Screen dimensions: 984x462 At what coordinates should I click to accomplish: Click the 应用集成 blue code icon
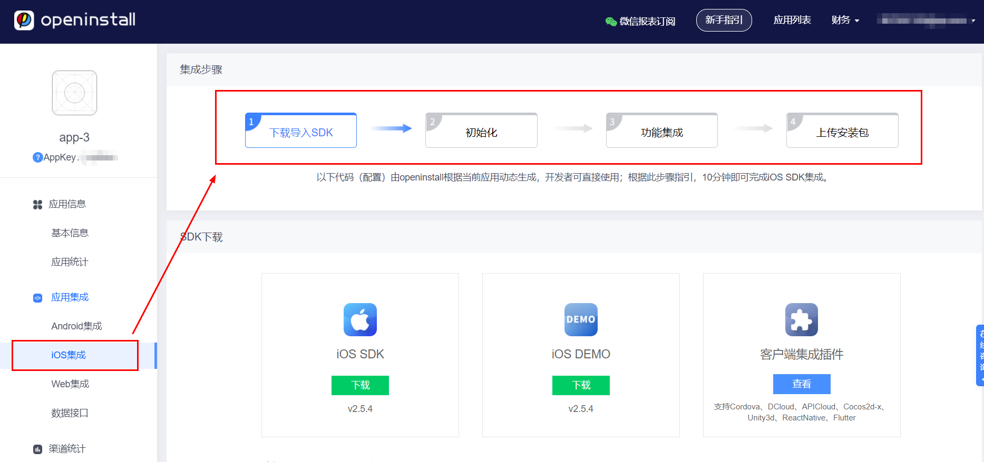point(37,298)
